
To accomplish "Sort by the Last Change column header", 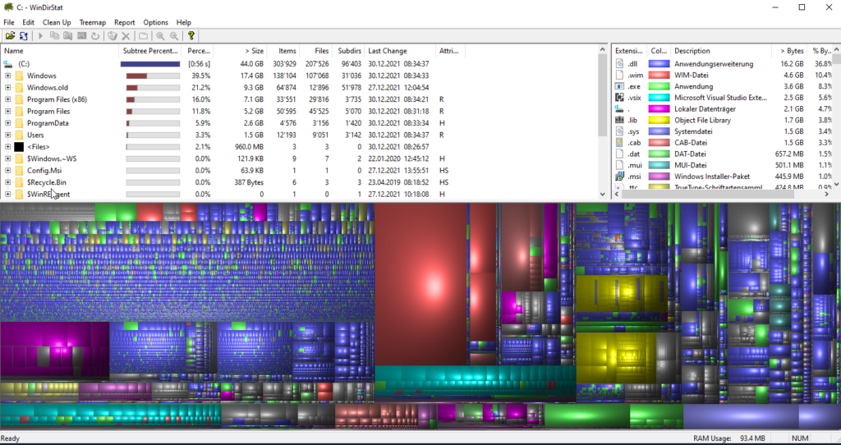I will pyautogui.click(x=400, y=51).
